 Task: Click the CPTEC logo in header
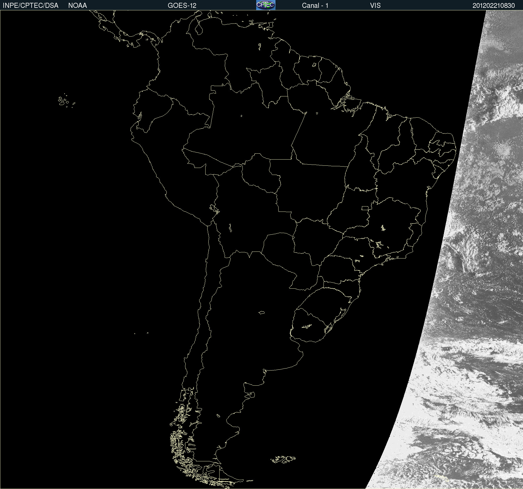pos(266,5)
